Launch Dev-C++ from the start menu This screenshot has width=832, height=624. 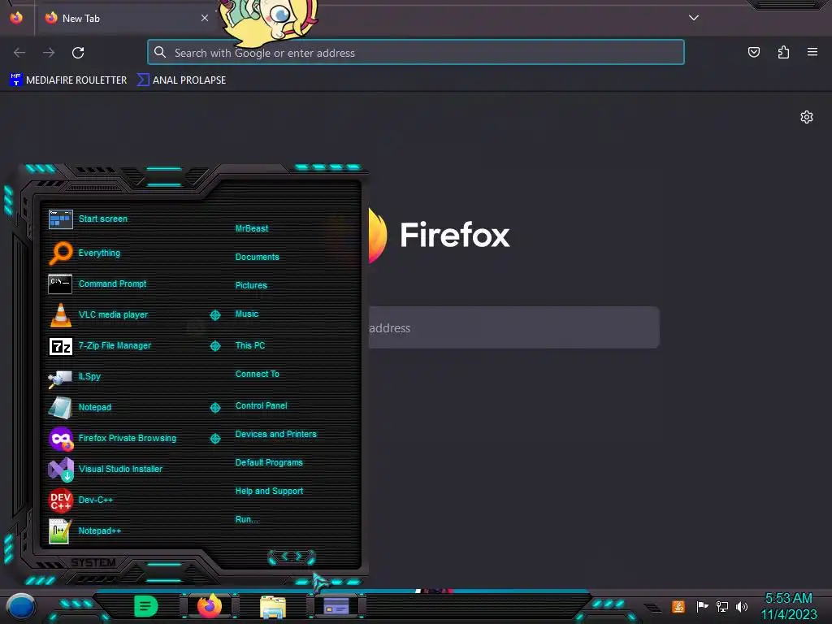(x=80, y=500)
